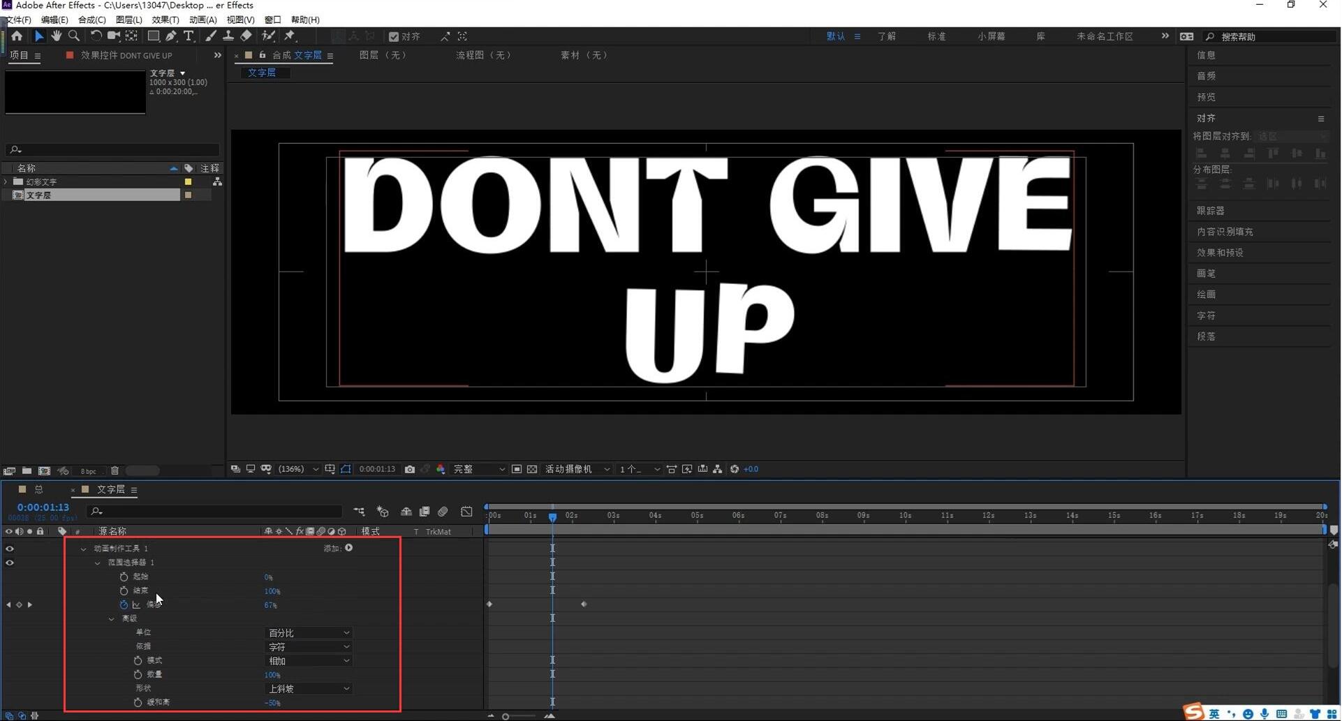
Task: Select the Zoom magnifier tool
Action: tap(73, 36)
